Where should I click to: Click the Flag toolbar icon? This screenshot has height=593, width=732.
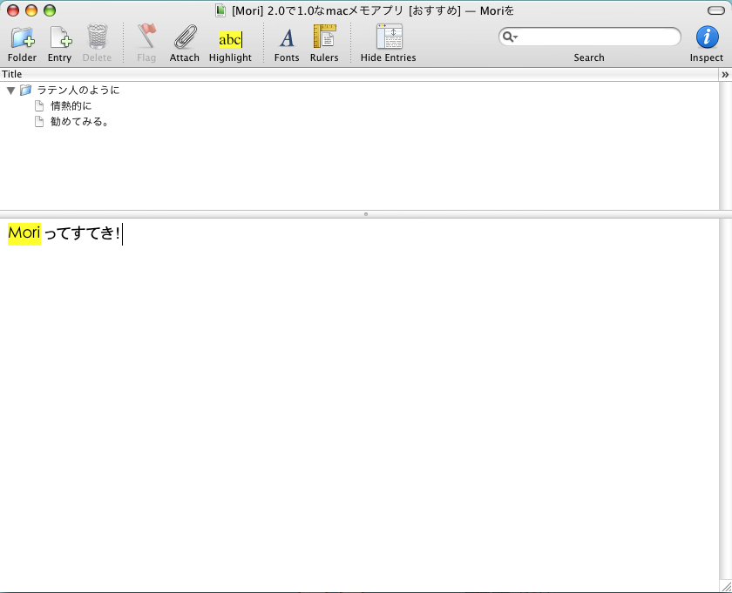tap(146, 38)
